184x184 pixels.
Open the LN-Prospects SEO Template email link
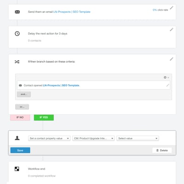(x=72, y=12)
